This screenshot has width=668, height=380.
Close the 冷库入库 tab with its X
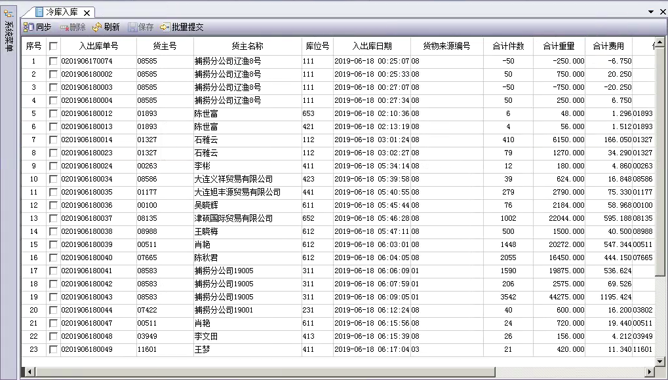(87, 12)
